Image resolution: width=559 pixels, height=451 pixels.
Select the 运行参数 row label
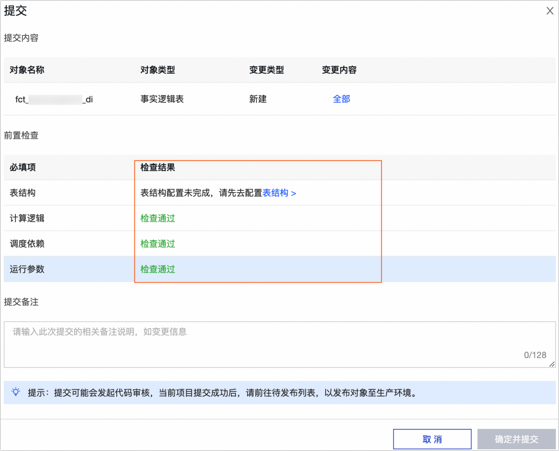(27, 269)
